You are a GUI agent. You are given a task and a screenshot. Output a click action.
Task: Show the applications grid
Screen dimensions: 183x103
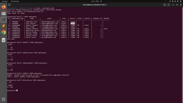[3, 99]
